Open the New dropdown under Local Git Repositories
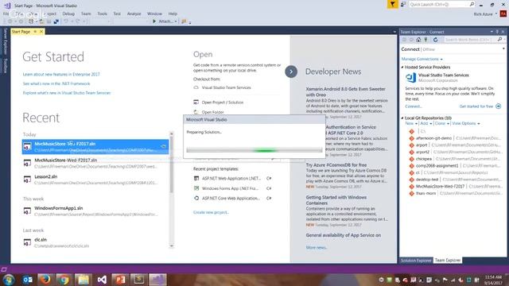The height and width of the screenshot is (286, 509). tap(411, 124)
